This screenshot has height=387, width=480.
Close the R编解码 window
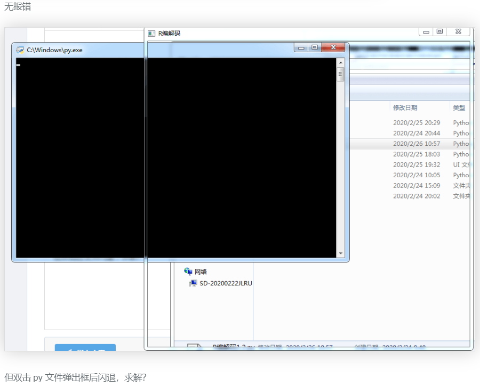tap(458, 32)
